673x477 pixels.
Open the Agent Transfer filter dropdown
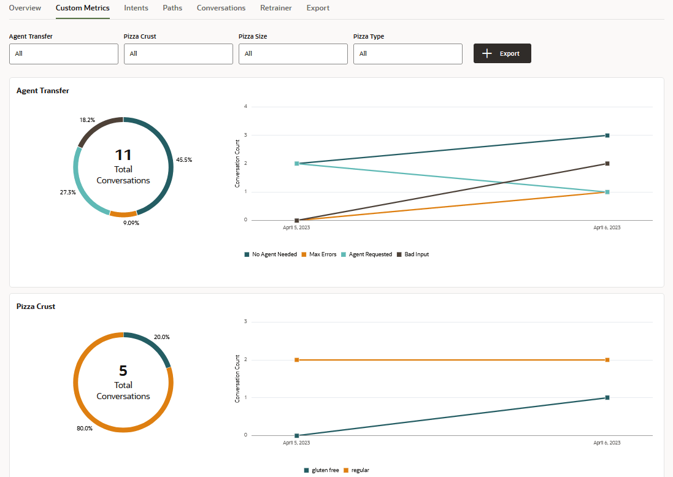[63, 54]
